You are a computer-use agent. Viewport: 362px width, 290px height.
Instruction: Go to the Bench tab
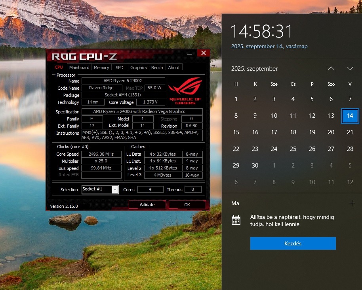pos(157,68)
